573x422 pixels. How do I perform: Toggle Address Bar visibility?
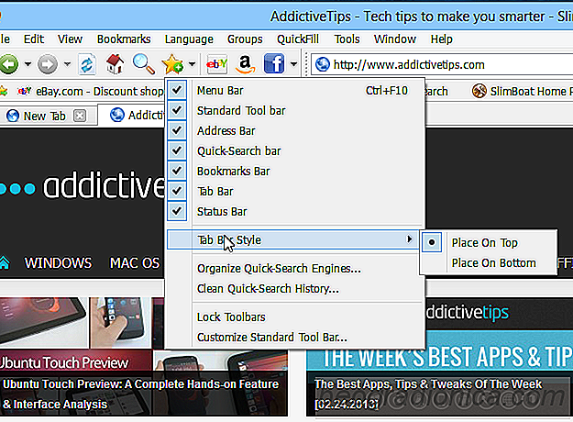click(x=177, y=130)
